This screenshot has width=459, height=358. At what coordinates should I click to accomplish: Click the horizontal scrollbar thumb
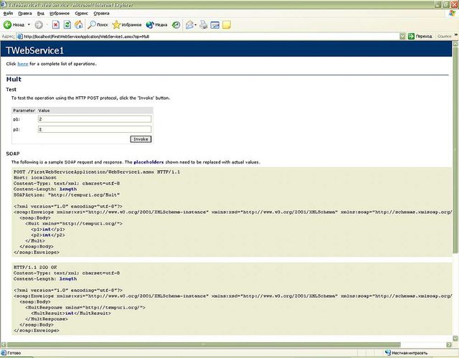tap(204, 345)
